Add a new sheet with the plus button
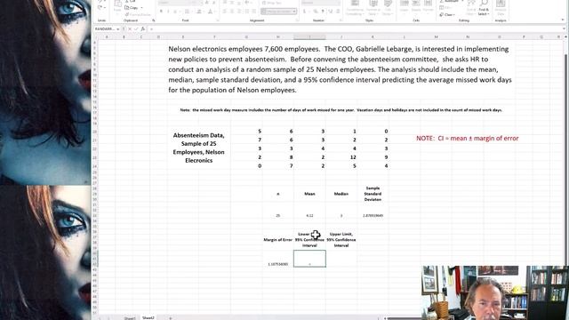 [170, 318]
